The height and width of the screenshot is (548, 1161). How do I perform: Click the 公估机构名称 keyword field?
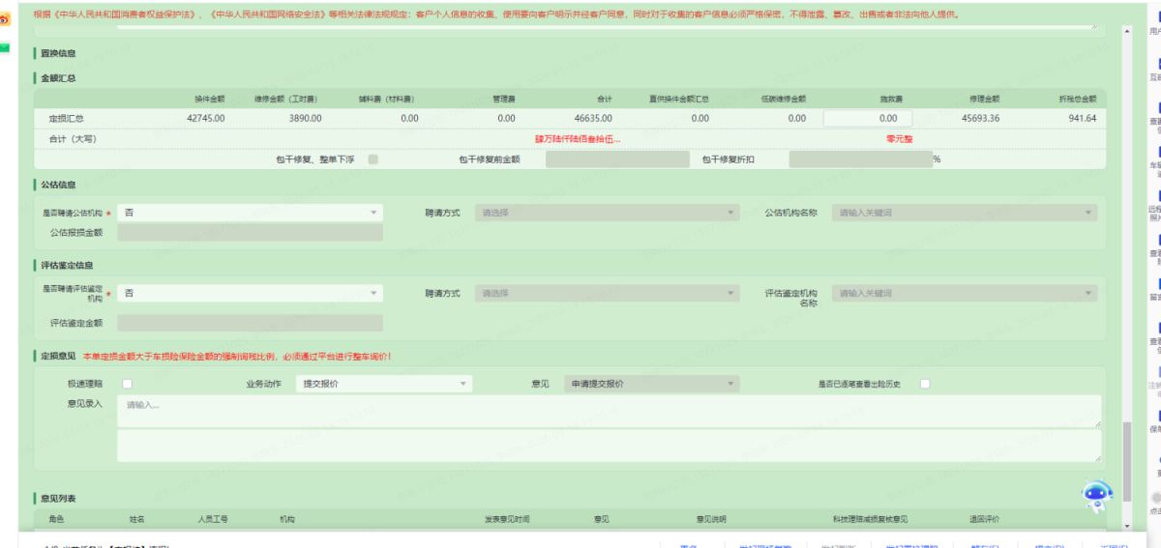965,212
